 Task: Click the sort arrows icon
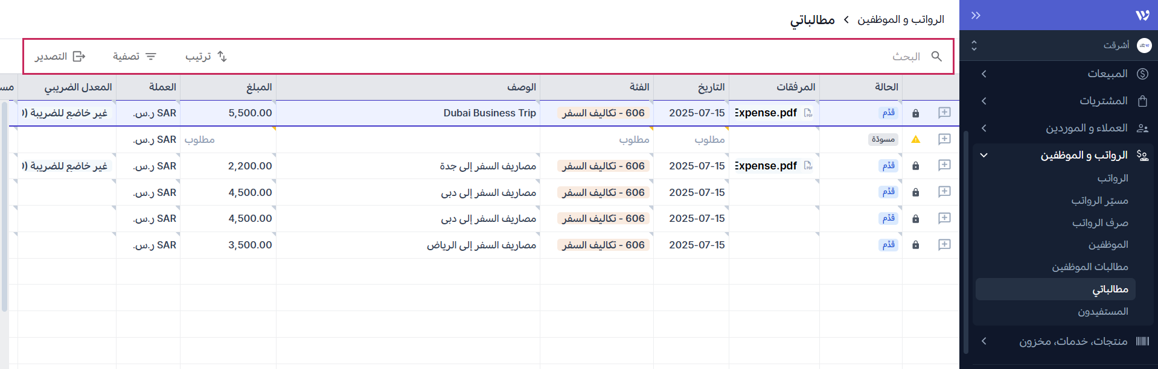[x=222, y=56]
